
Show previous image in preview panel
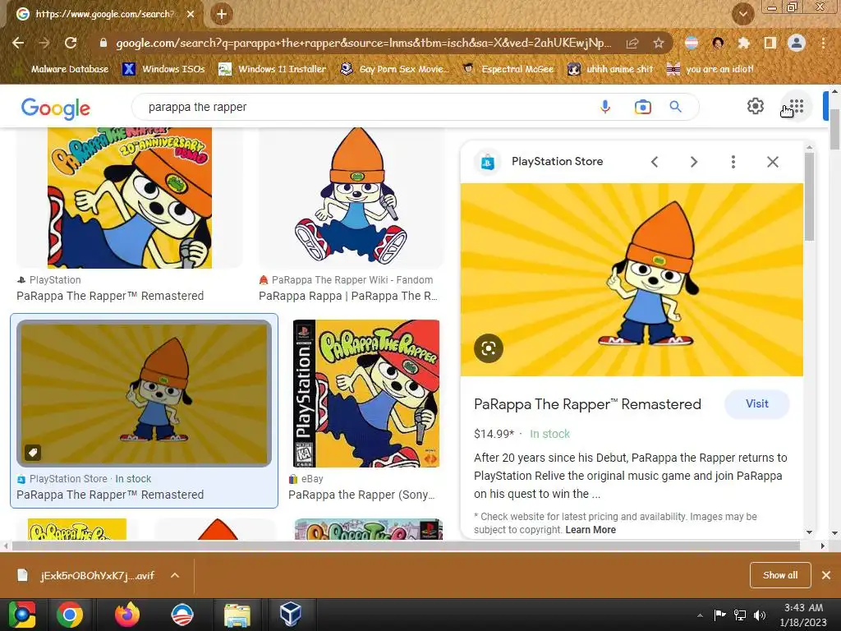(x=655, y=162)
